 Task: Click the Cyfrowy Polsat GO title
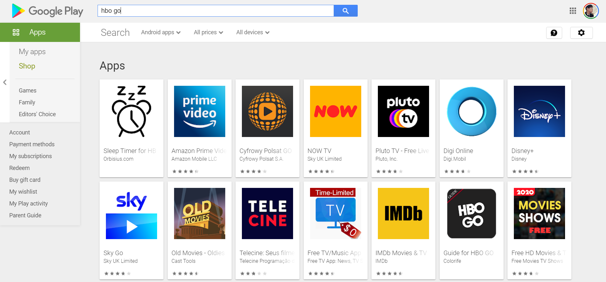click(x=266, y=151)
